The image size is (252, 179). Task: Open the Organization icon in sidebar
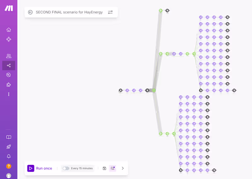point(9,39)
